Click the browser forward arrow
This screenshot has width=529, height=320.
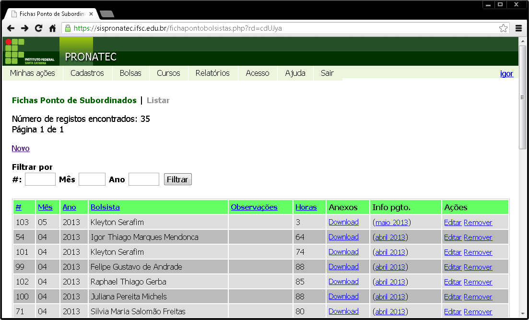tap(24, 28)
